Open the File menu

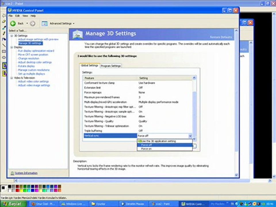[x=11, y=16]
